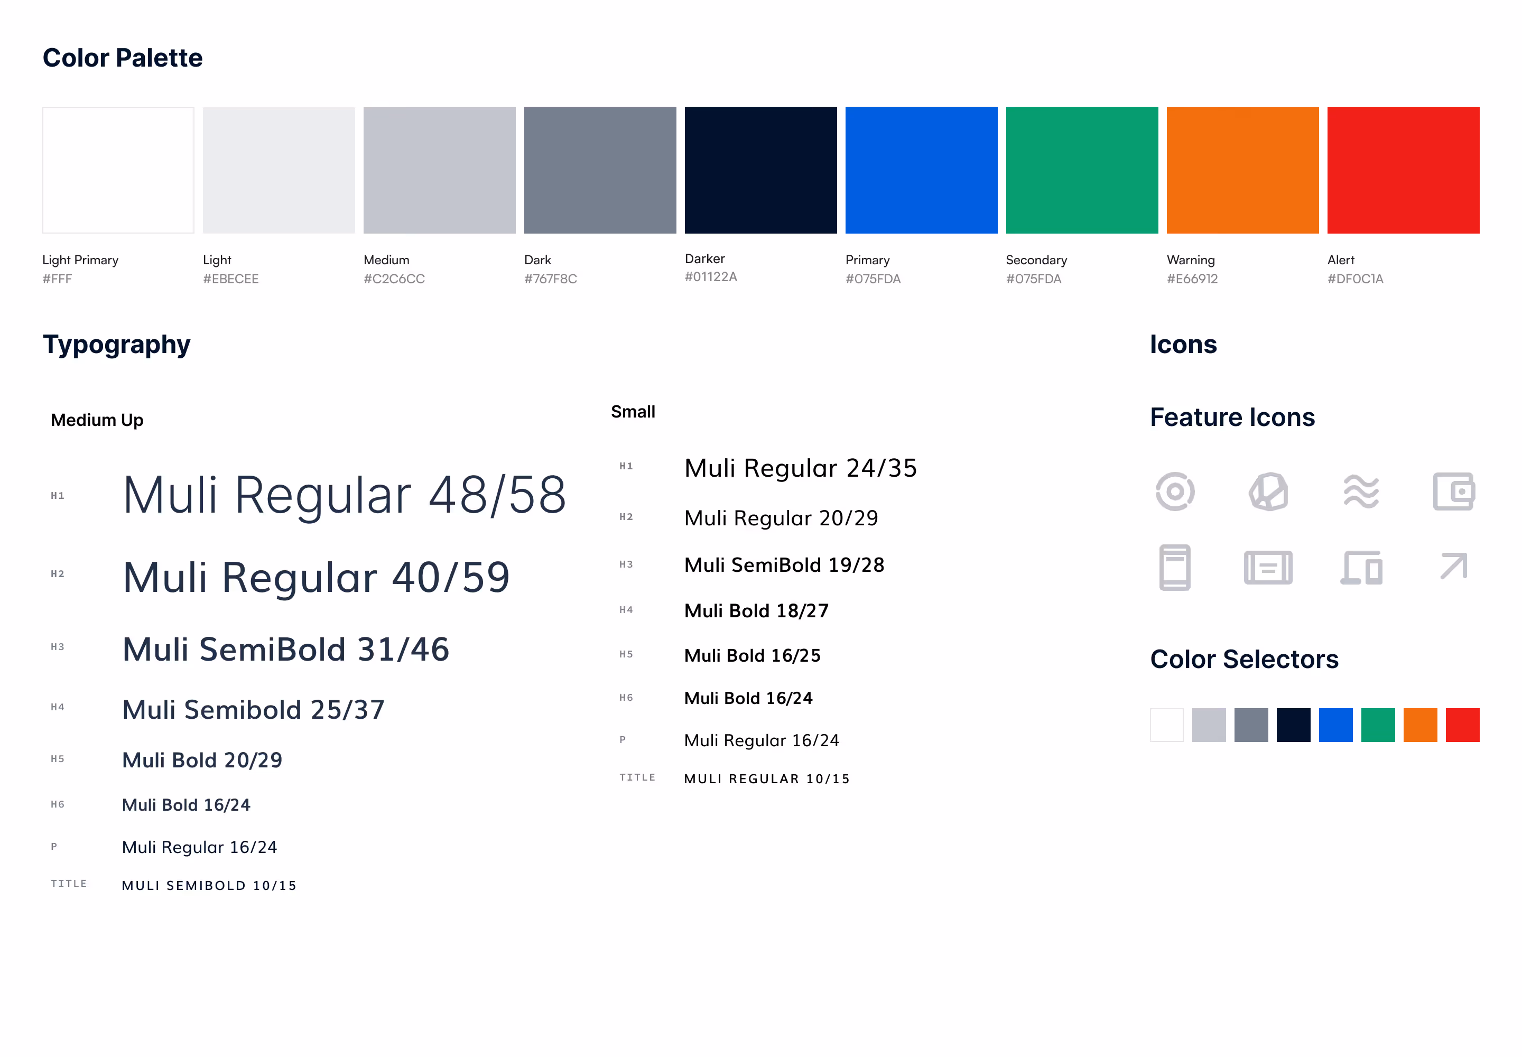Viewport: 1522px width, 1057px height.
Task: Select the large Light #EBECEE palette swatch
Action: [x=279, y=170]
